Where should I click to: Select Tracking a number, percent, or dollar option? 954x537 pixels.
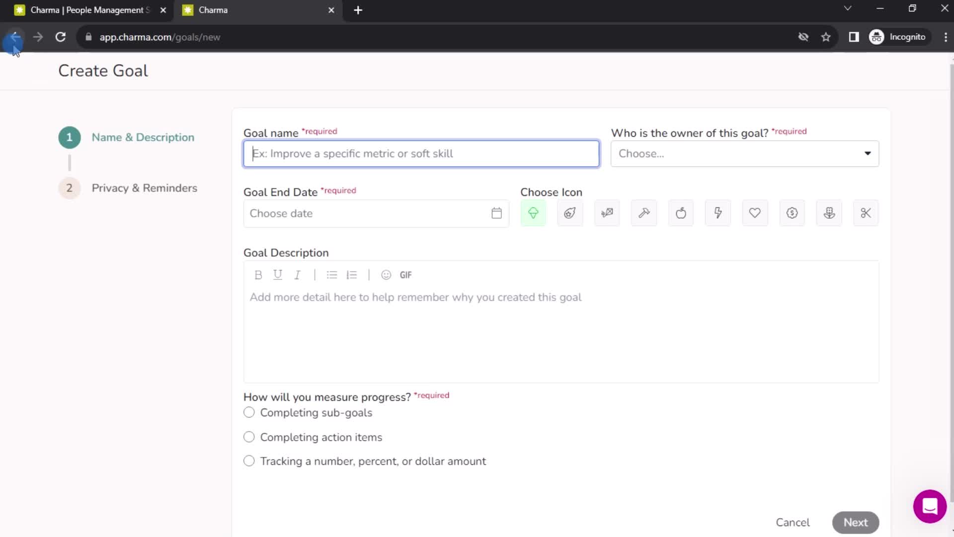coord(249,461)
